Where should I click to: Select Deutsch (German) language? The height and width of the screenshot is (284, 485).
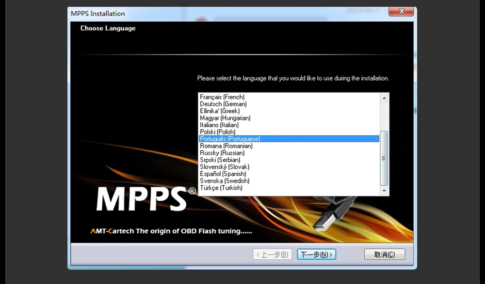click(289, 104)
